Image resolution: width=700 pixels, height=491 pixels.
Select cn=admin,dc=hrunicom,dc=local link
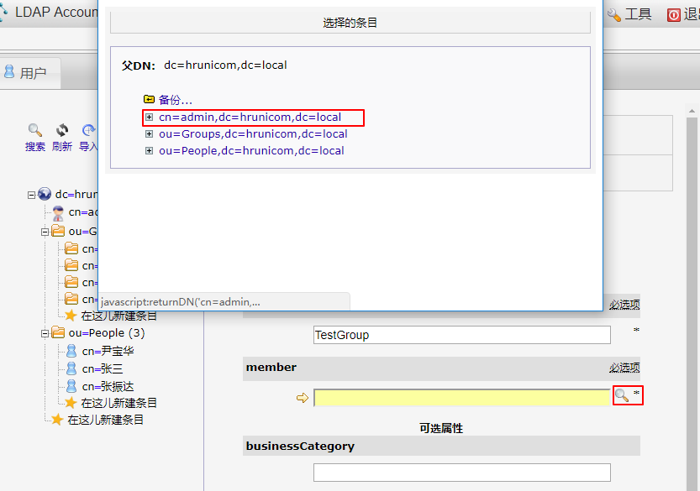coord(250,118)
